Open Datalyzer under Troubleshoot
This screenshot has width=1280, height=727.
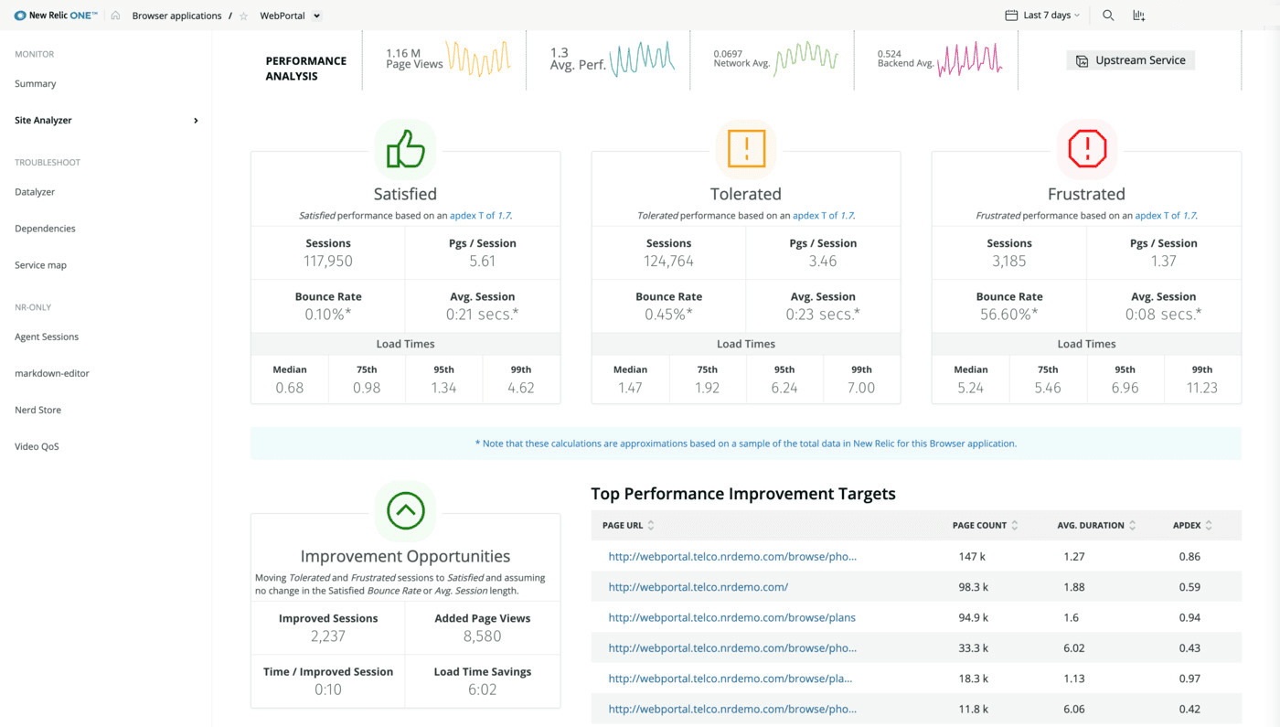coord(37,192)
